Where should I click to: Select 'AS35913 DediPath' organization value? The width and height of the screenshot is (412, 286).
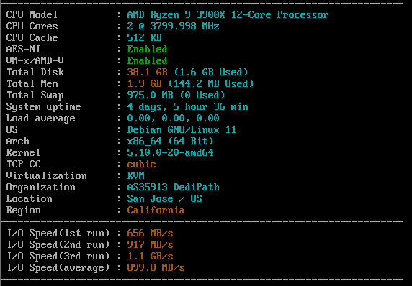click(173, 188)
